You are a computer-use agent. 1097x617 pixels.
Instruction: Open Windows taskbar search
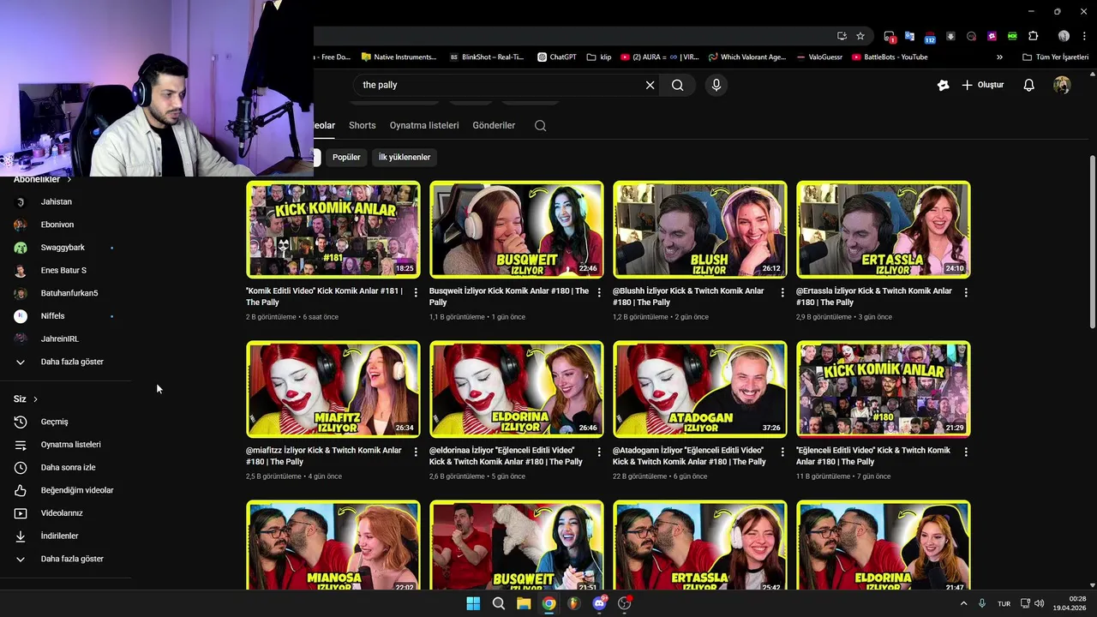(x=498, y=603)
